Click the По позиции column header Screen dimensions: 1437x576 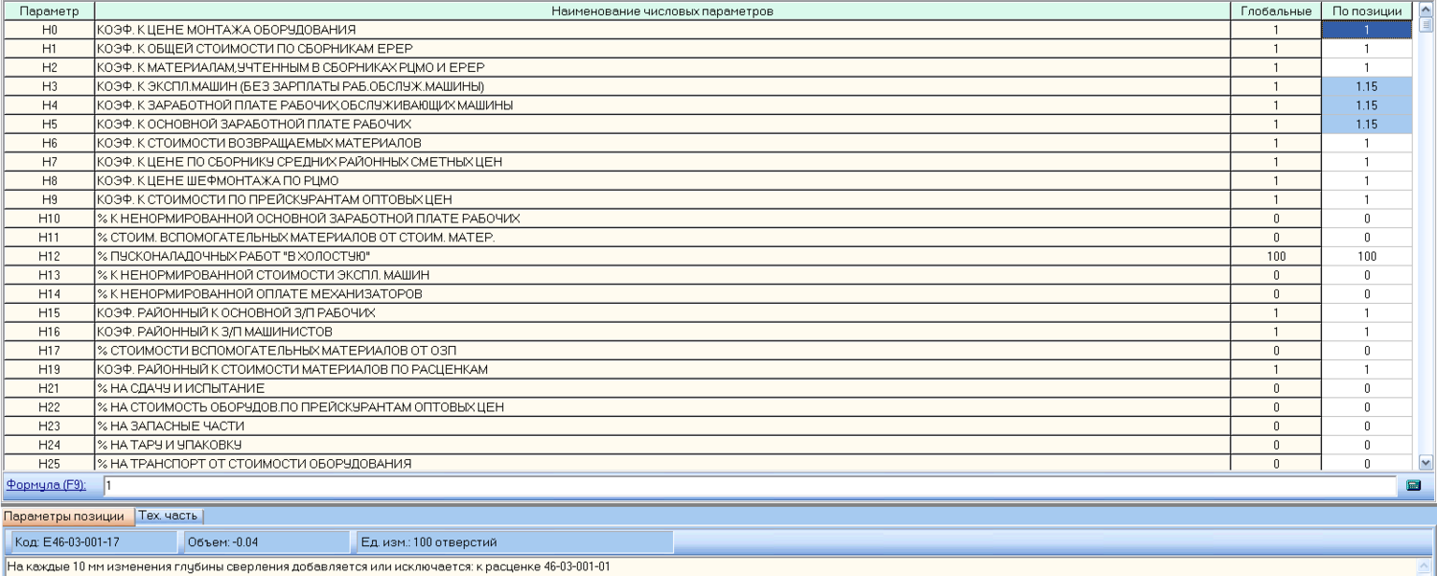click(x=1367, y=12)
